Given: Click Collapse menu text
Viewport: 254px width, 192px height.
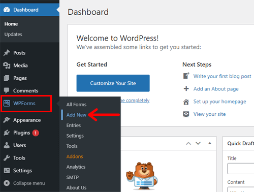Looking at the screenshot, I should [x=29, y=183].
